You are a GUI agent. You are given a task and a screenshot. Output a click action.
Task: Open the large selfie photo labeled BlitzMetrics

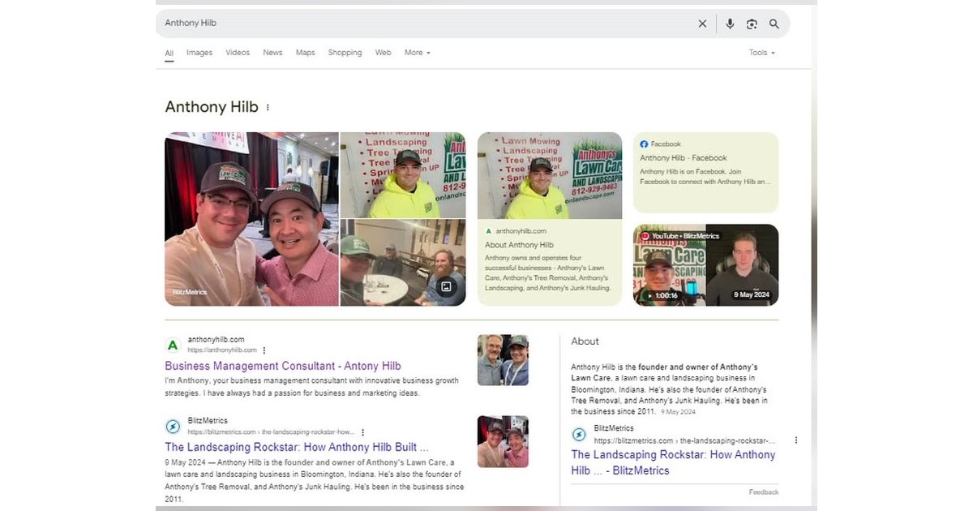[x=251, y=219]
